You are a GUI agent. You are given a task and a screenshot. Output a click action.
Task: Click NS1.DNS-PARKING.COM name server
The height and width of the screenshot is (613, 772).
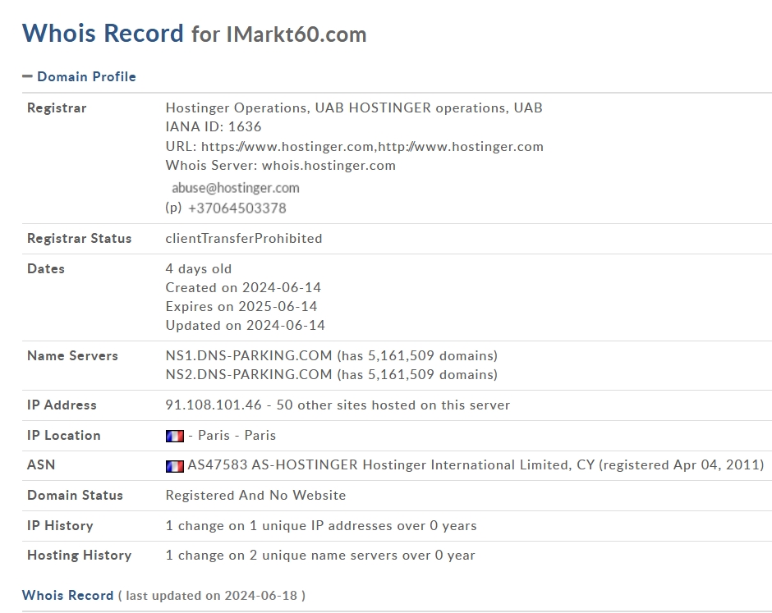coord(249,355)
